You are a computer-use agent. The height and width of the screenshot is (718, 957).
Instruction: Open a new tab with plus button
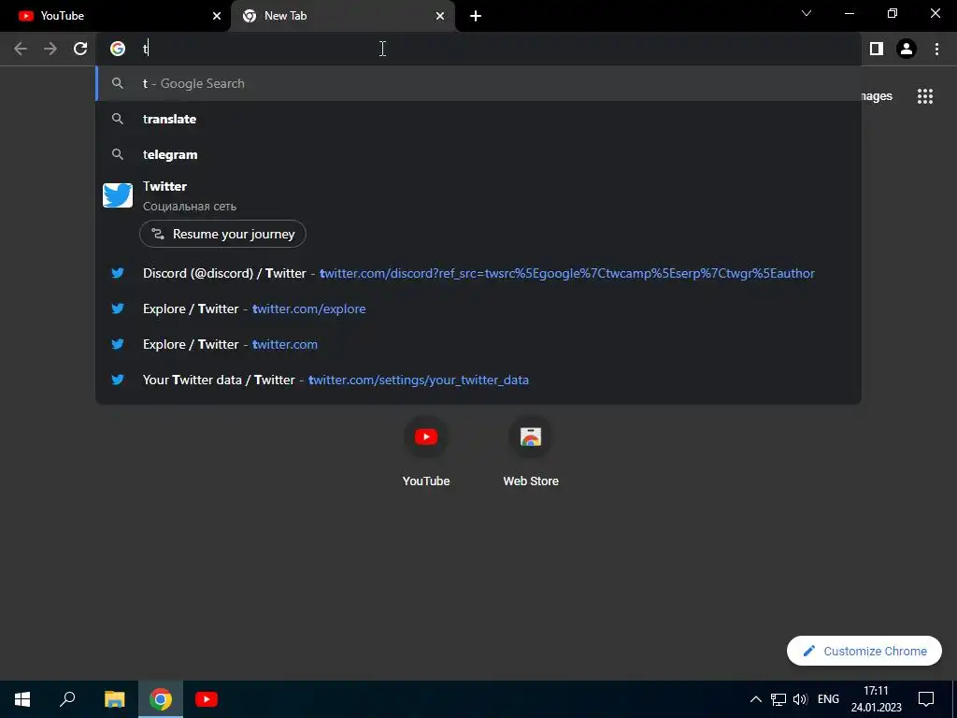point(476,16)
